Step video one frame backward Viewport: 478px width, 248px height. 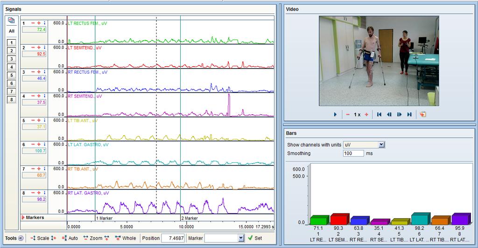click(x=389, y=114)
